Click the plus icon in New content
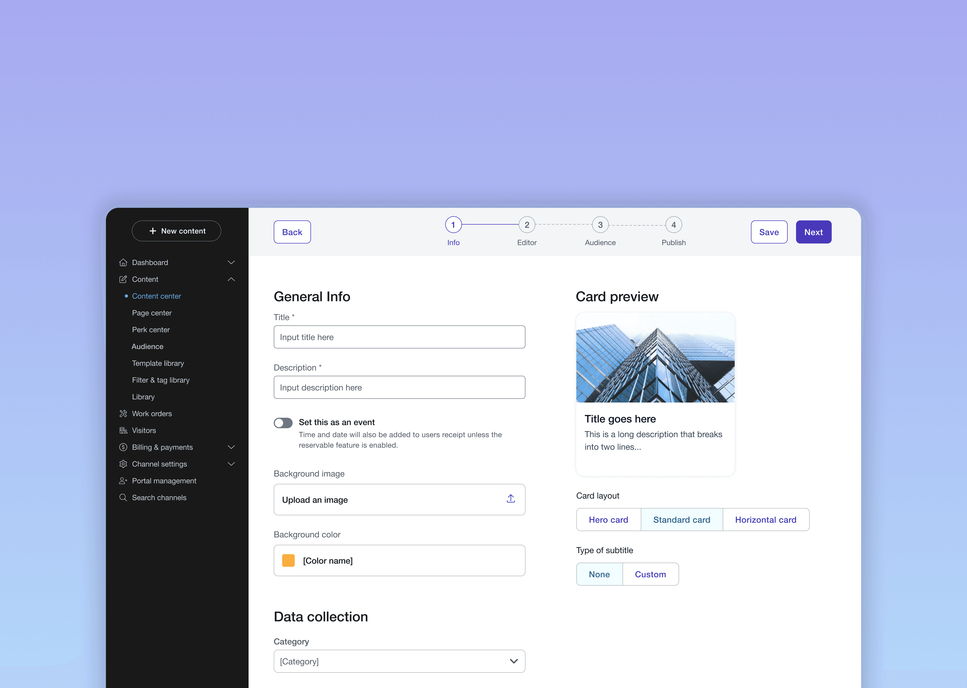Viewport: 967px width, 688px height. point(153,231)
